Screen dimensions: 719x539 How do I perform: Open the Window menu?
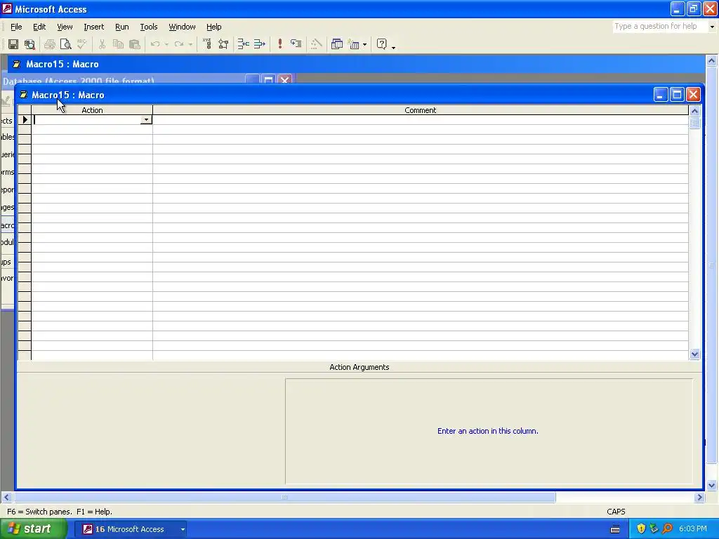point(182,27)
